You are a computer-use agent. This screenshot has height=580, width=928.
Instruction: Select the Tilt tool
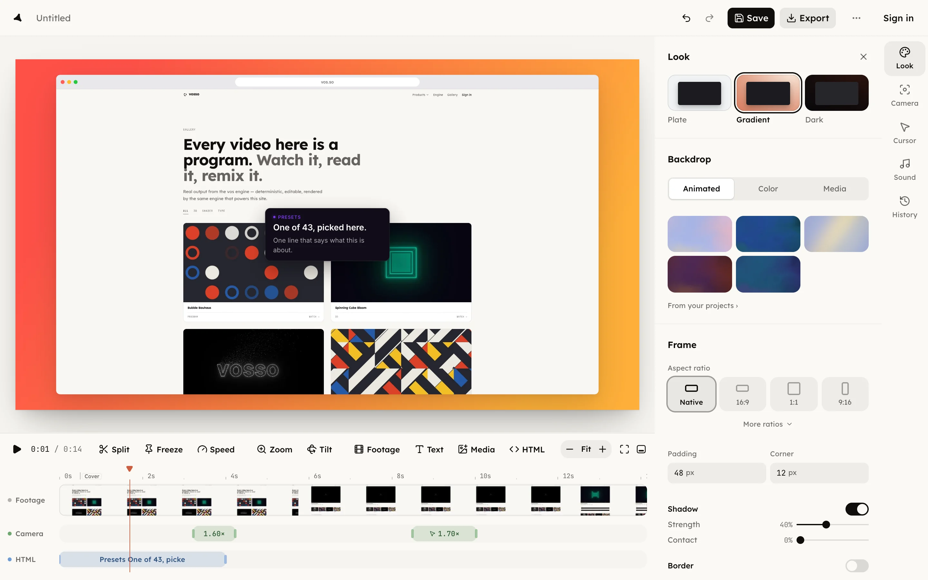coord(319,449)
